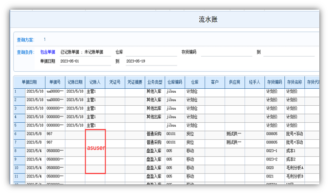329x194 pixels.
Task: Select row number 4 header
Action: (19, 118)
